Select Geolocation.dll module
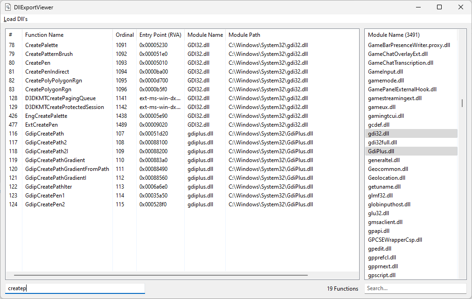Viewport: 472px width, 299px height. (x=411, y=178)
